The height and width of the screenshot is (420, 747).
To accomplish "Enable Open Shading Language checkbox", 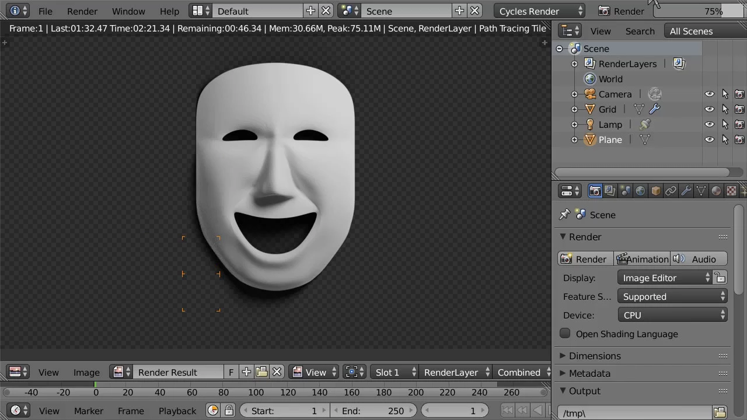I will (565, 334).
